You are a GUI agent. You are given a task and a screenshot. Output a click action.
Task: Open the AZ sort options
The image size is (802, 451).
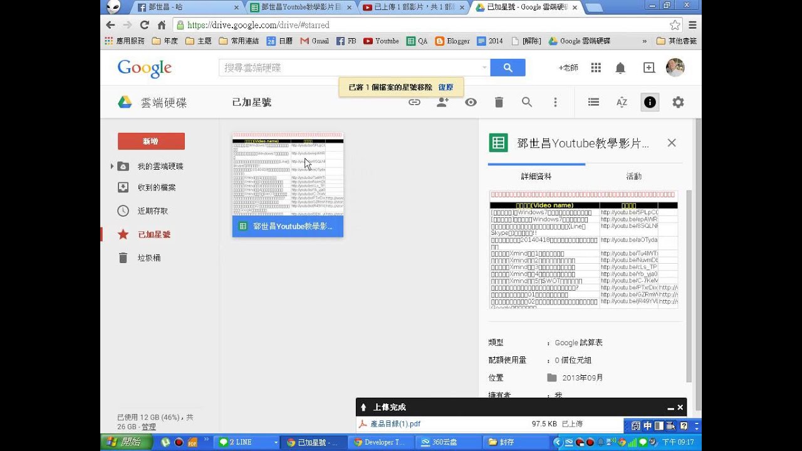pos(622,102)
